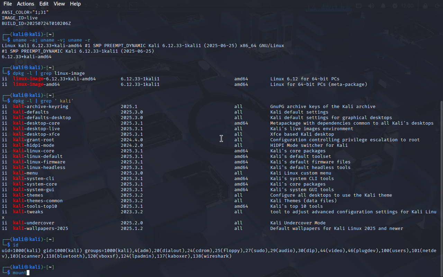Click 'GnuPG archive keys of the Kali archive'
This screenshot has width=443, height=277.
[x=323, y=107]
